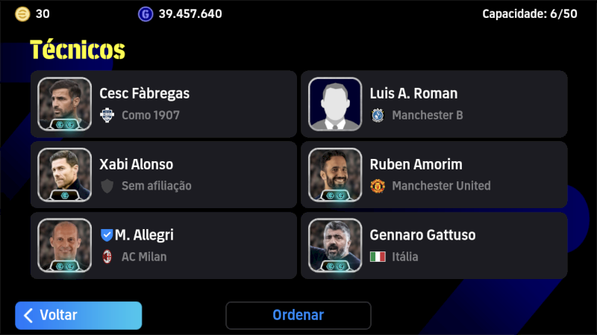Screen dimensions: 597x335
Task: Go back with the Voltar button
Action: click(78, 315)
